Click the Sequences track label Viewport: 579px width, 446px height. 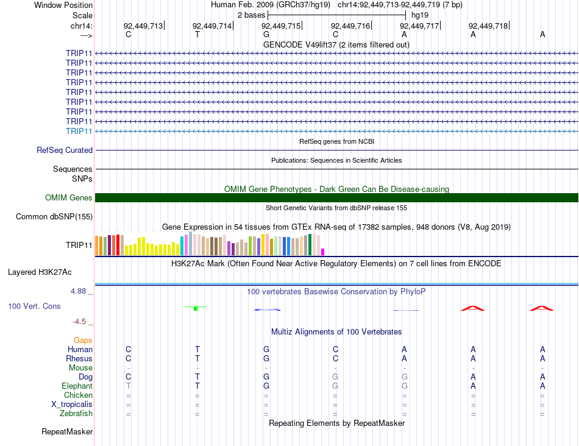[73, 169]
